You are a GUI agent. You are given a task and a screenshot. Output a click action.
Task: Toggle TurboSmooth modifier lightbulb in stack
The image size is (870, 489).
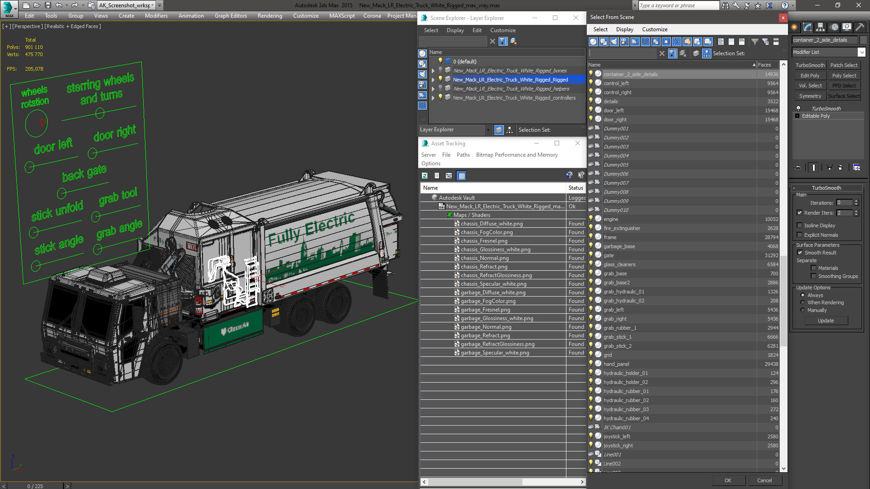coord(798,109)
